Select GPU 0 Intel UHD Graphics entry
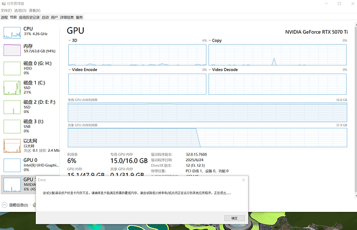Screen dimensions: 357x230 tap(11, 165)
